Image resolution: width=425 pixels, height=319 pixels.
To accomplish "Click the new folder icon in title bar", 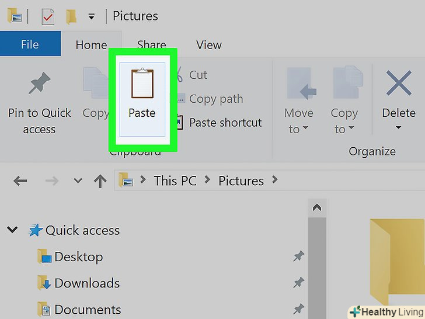I will [x=71, y=16].
